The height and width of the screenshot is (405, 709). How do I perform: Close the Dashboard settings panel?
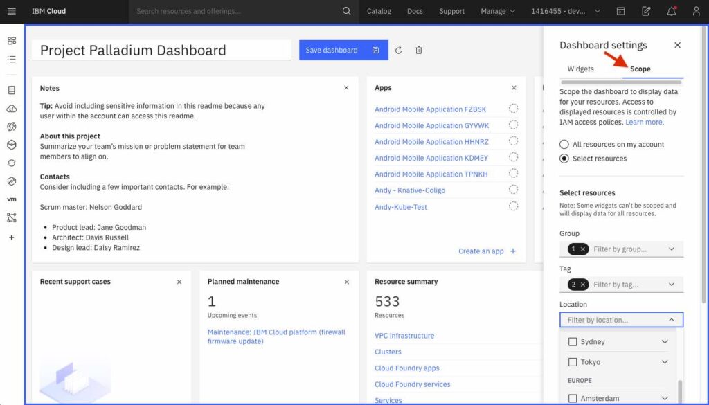677,45
